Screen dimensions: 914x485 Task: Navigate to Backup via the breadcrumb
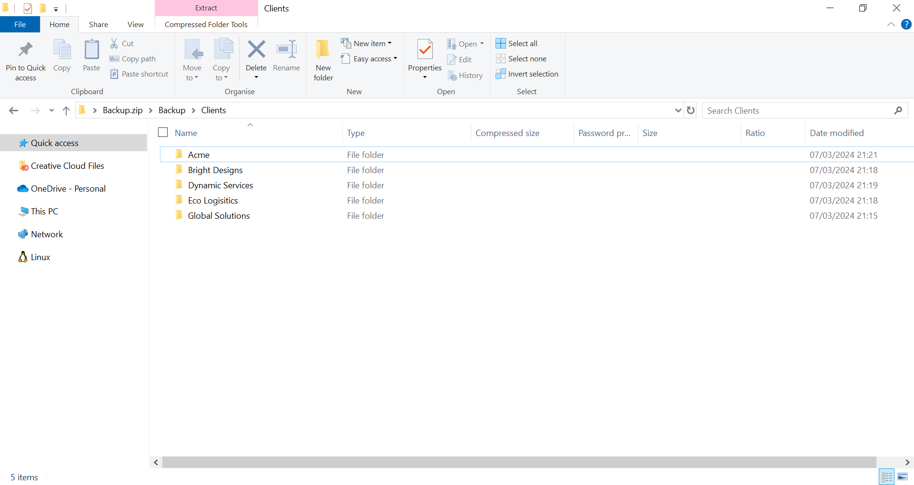point(171,110)
